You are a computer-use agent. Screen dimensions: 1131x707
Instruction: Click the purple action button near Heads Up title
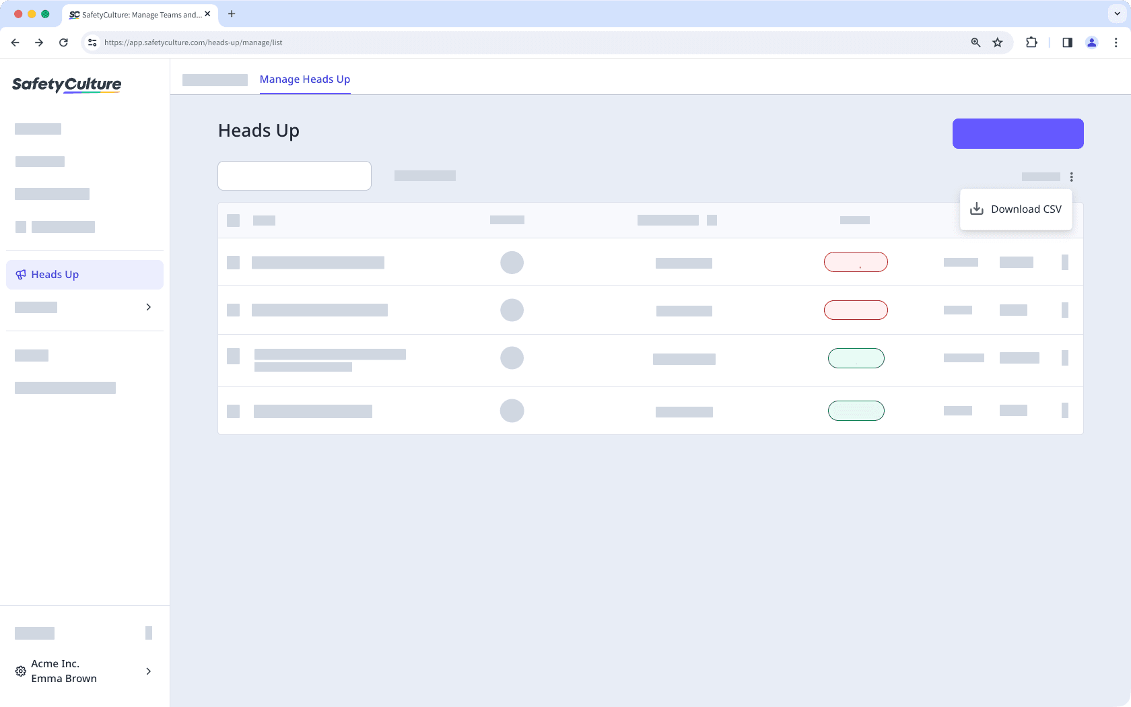pyautogui.click(x=1017, y=133)
